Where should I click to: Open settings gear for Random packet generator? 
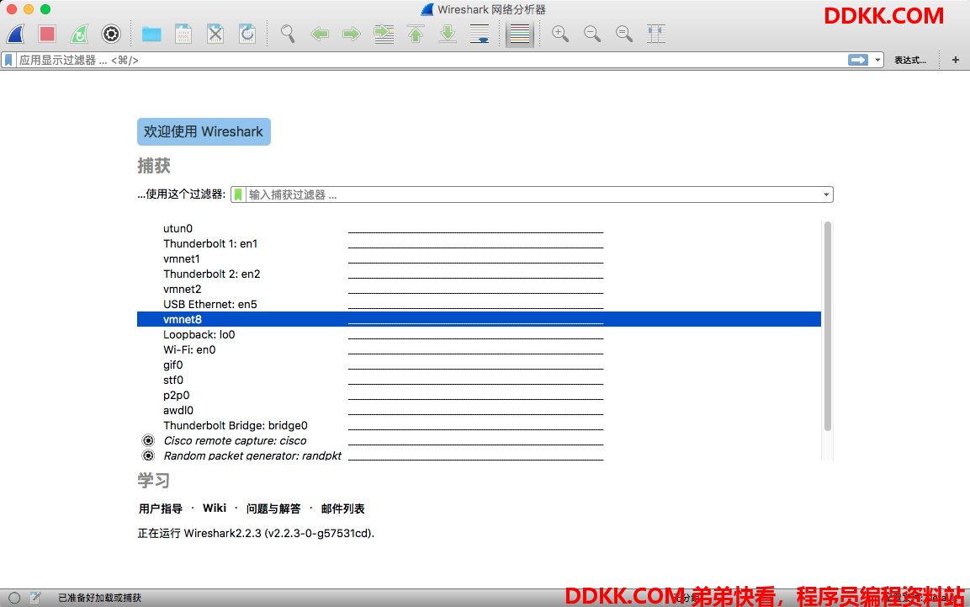148,455
